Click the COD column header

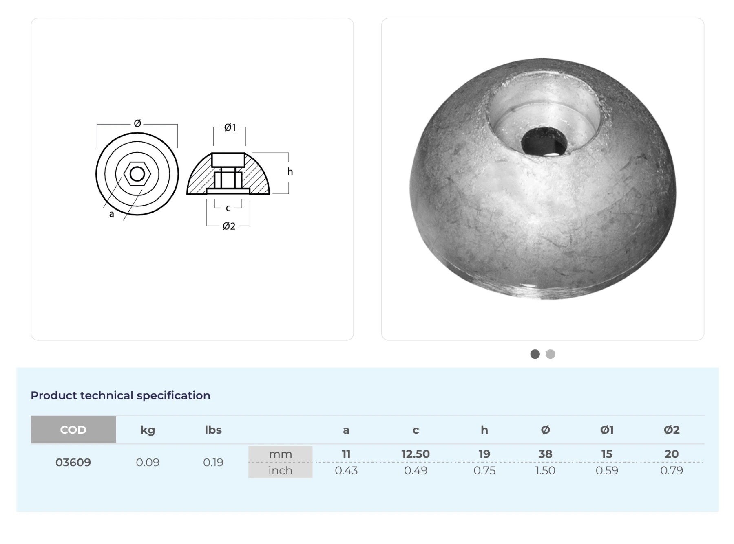point(73,430)
